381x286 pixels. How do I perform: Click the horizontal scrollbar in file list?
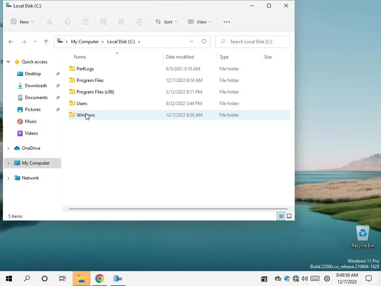pyautogui.click(x=178, y=209)
